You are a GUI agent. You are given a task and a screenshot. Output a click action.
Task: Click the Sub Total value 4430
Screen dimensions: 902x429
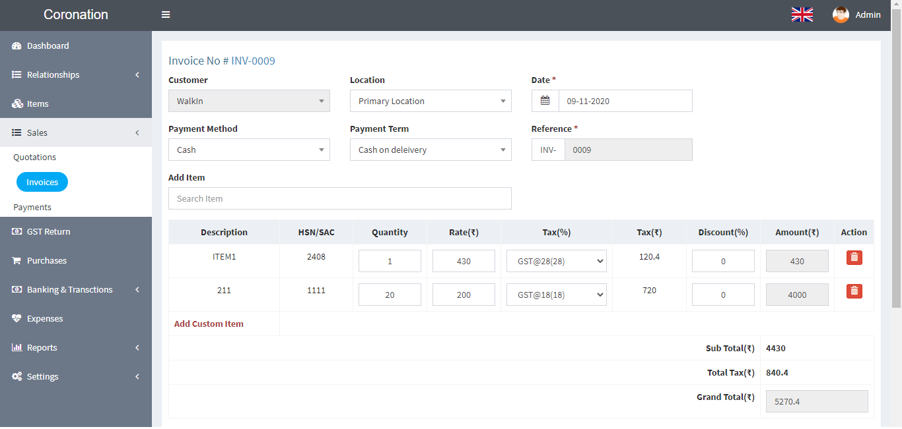pyautogui.click(x=776, y=348)
